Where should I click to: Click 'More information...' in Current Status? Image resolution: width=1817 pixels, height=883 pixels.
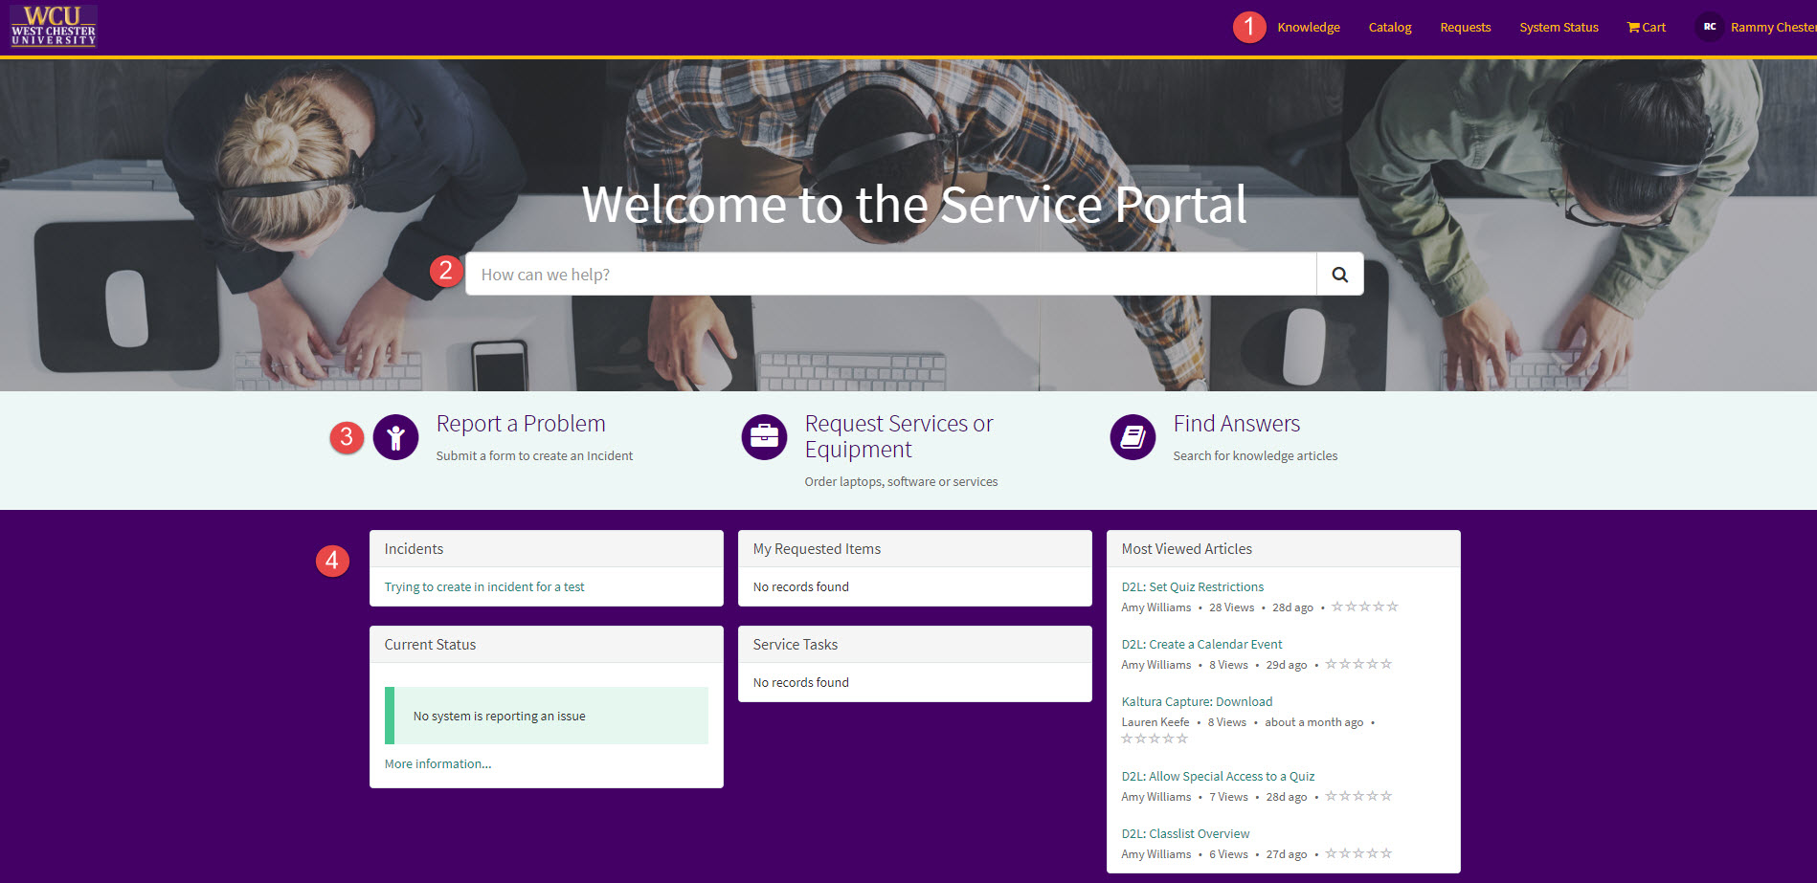click(x=437, y=763)
